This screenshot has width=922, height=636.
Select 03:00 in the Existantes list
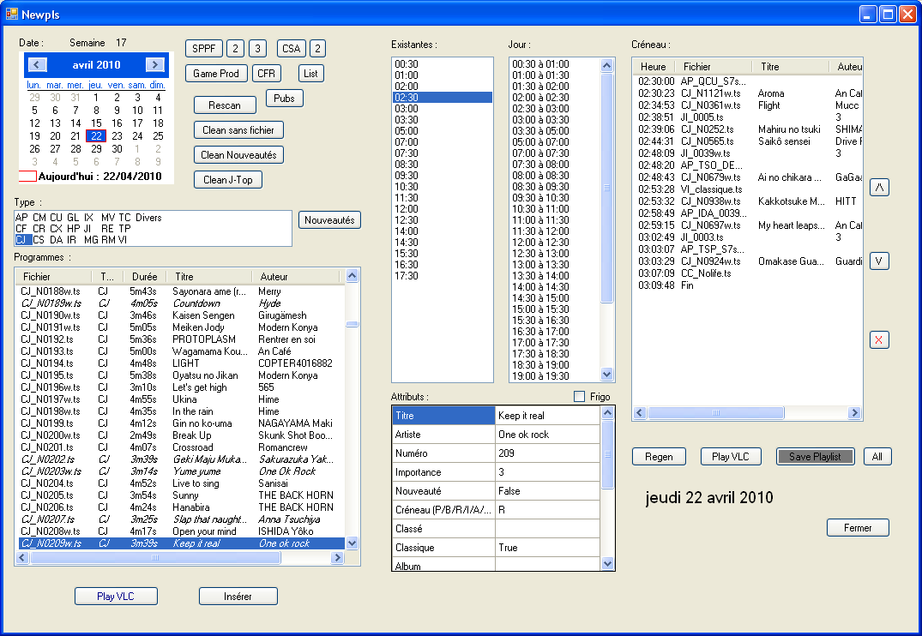click(407, 109)
